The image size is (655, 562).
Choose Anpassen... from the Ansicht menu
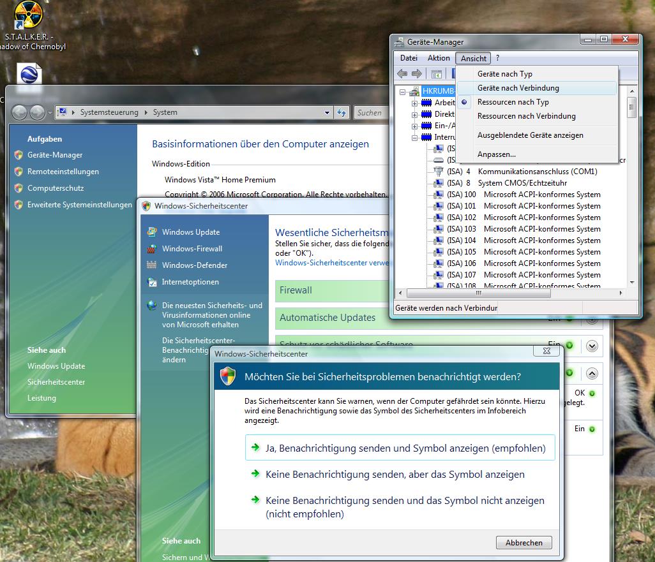click(536, 154)
